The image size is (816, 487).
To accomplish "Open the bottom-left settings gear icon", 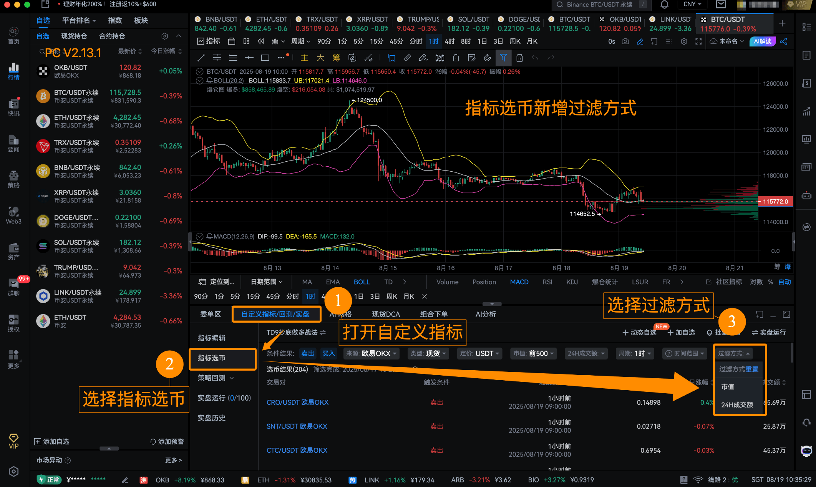I will 14,471.
